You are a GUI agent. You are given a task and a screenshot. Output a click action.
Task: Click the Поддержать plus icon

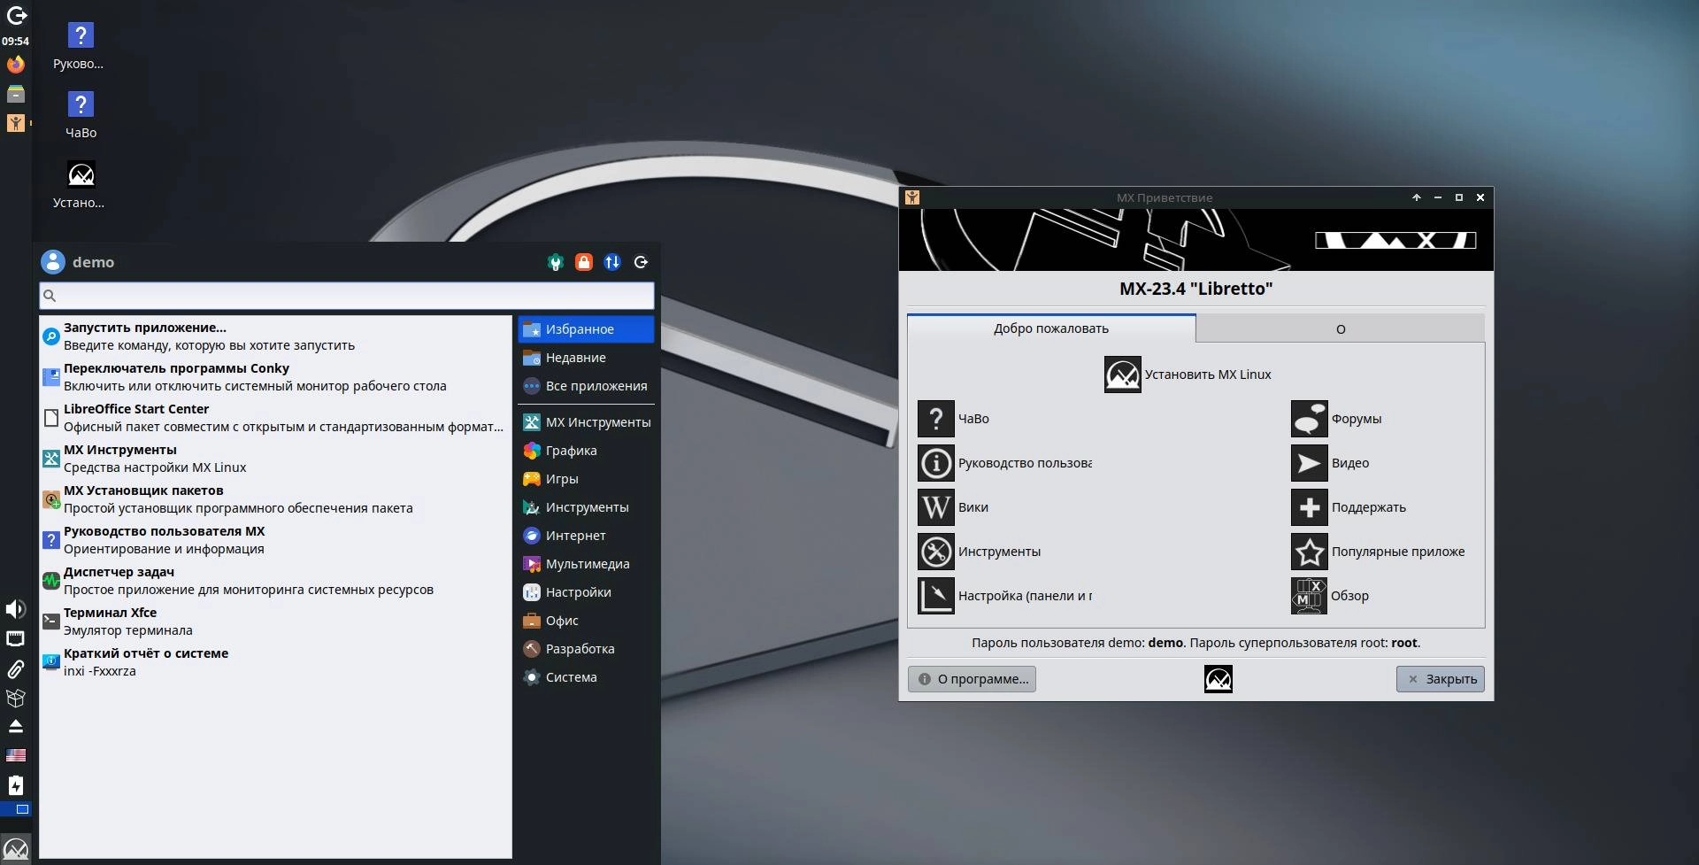1310,507
